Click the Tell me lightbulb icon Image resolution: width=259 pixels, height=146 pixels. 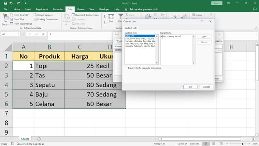pyautogui.click(x=126, y=9)
